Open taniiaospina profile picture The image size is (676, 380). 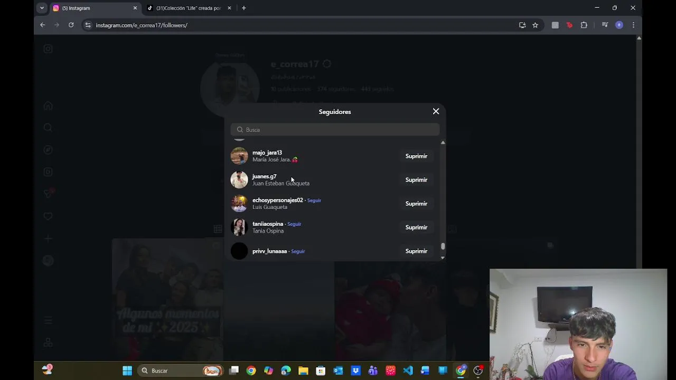[239, 227]
